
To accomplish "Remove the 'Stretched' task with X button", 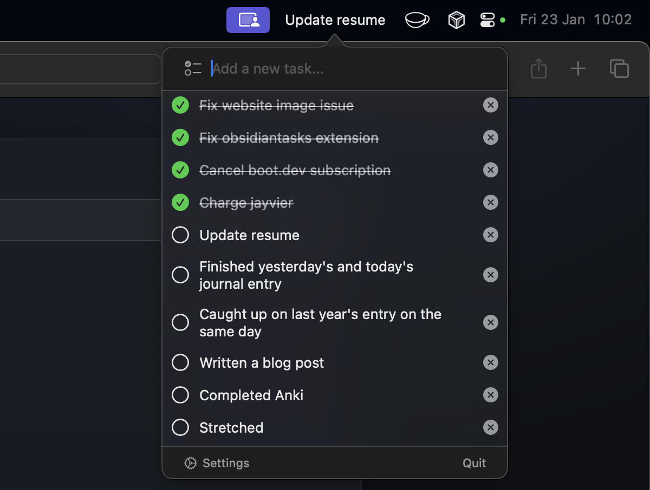I will click(x=490, y=428).
